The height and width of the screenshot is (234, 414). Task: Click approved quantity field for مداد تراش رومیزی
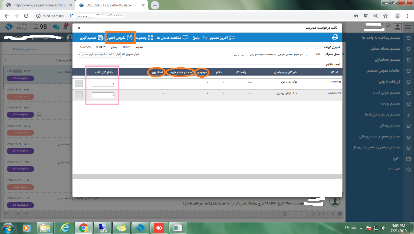coord(103,95)
